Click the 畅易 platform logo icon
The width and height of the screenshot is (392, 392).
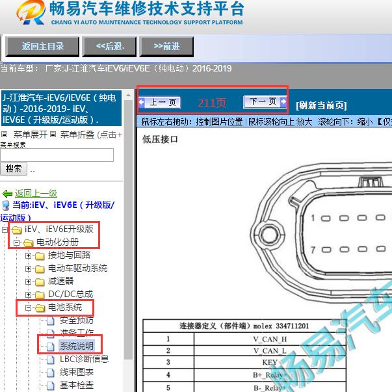31,12
